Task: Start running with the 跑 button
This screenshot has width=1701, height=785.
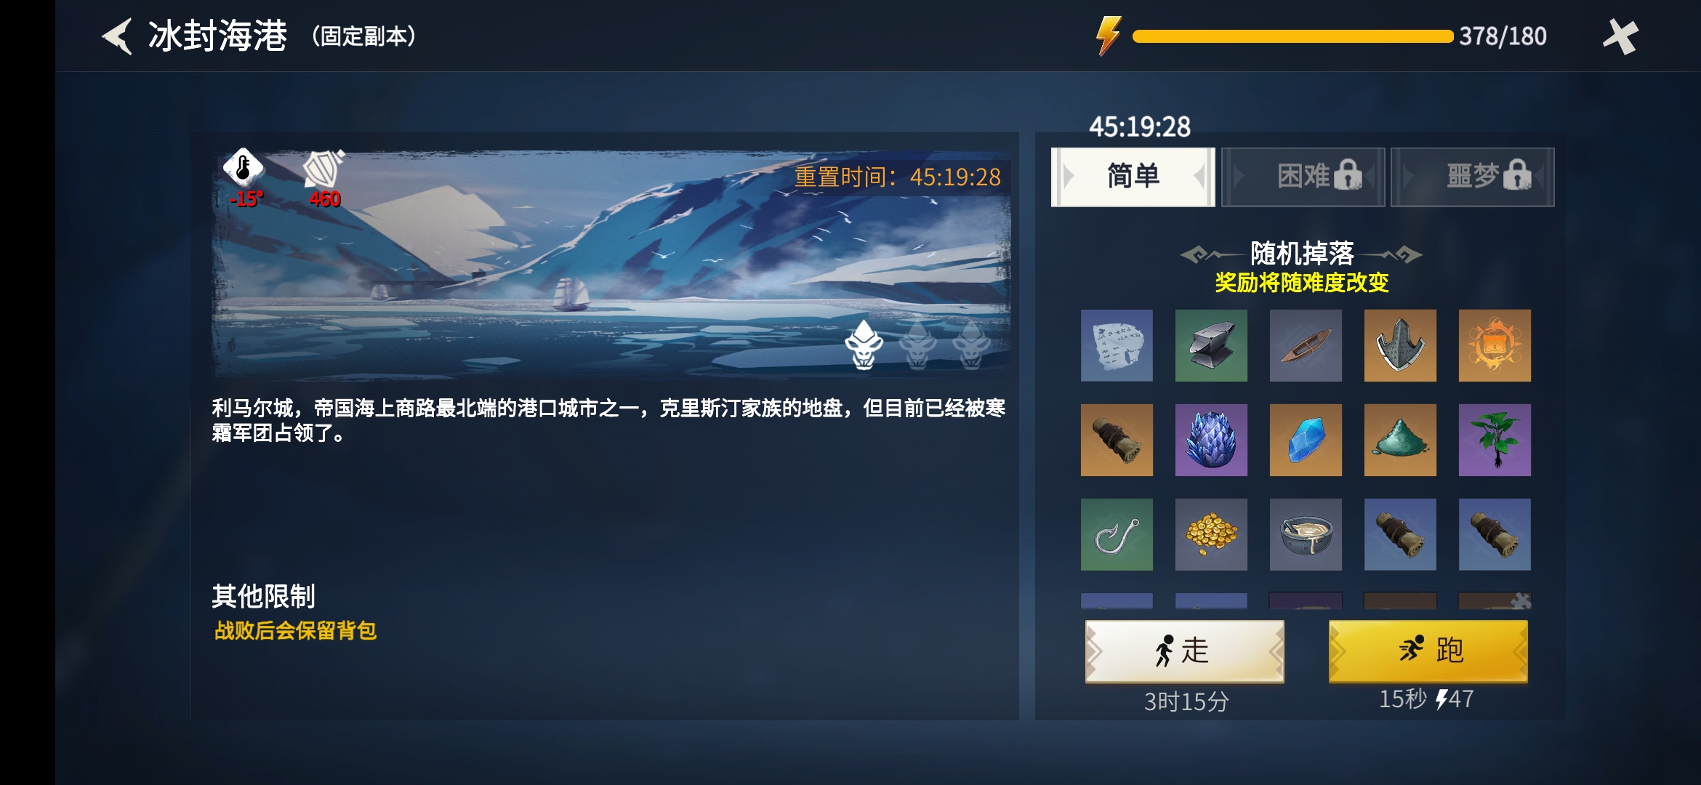Action: [1428, 651]
